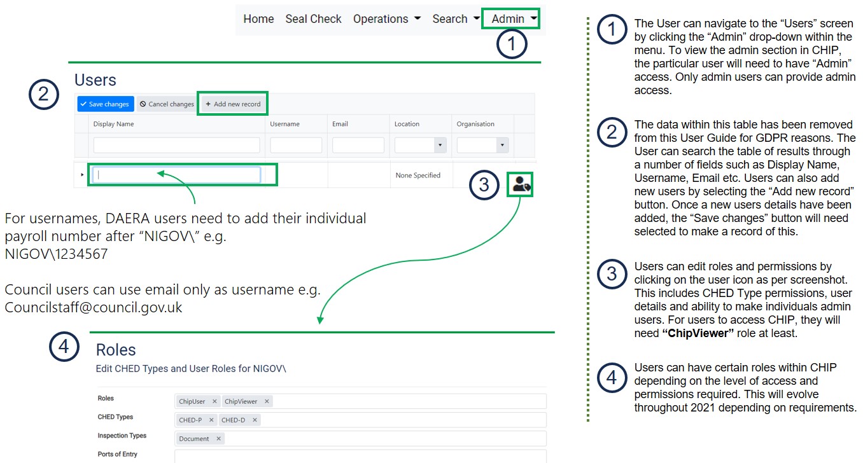
Task: Remove the CHED-P type tag
Action: (211, 420)
